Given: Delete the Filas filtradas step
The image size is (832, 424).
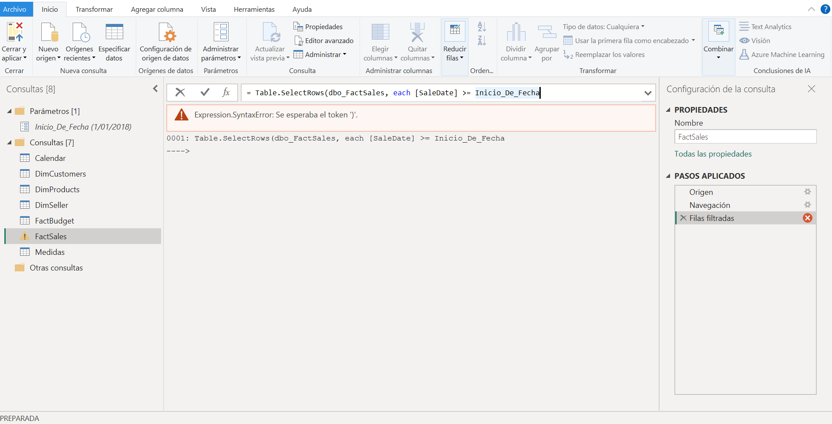Looking at the screenshot, I should [x=684, y=218].
